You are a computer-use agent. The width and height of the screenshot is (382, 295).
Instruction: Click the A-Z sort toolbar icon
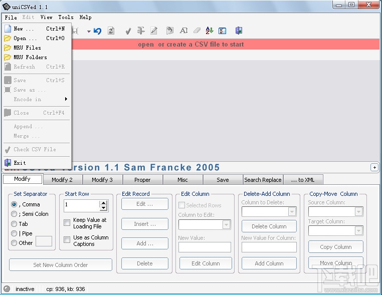coord(210,31)
